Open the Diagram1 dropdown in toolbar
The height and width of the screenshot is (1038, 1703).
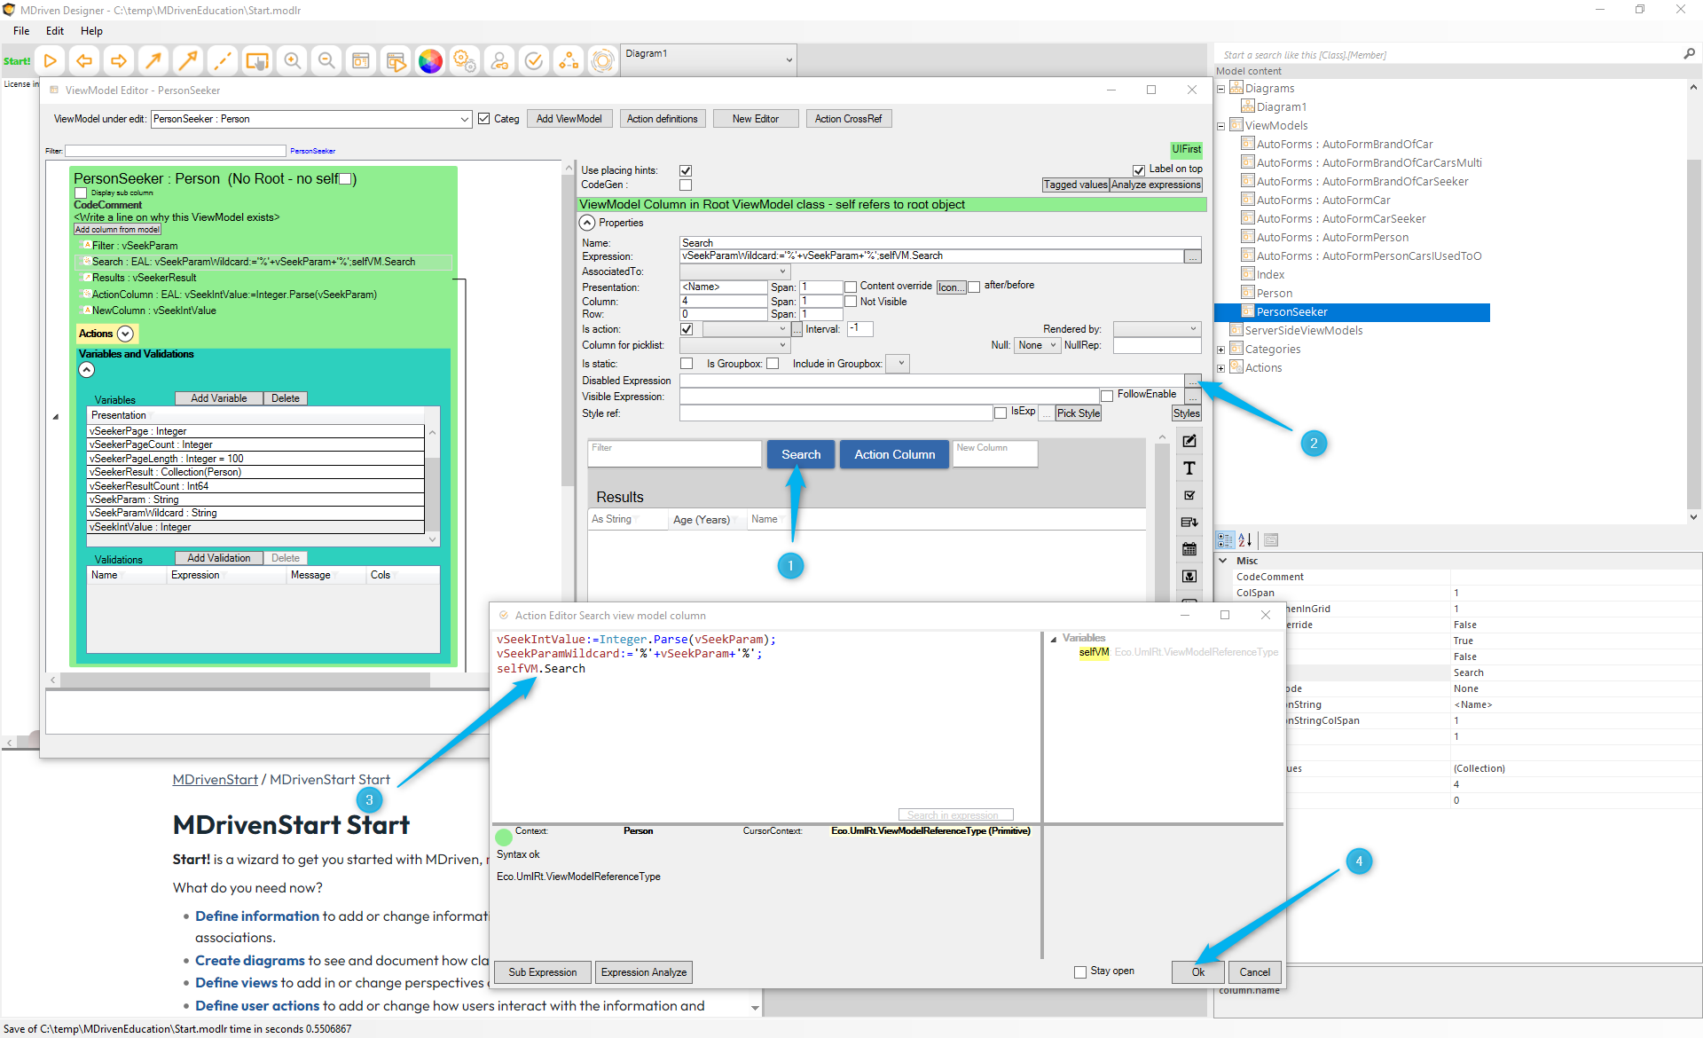coord(789,60)
